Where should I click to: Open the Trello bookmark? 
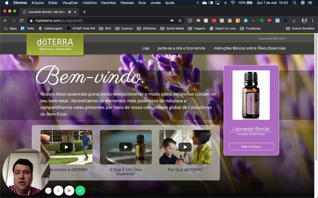[x=27, y=29]
